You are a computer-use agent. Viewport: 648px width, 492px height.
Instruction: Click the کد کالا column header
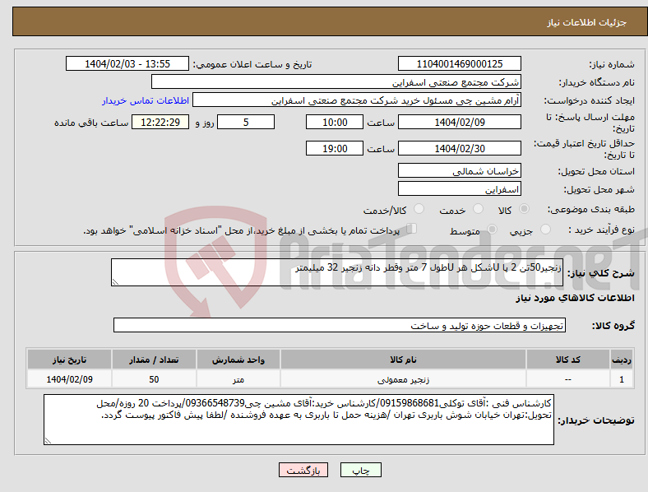568,360
